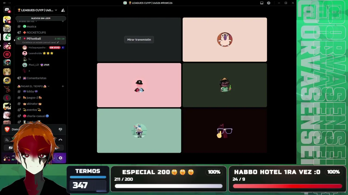Select the pink participant tile
This screenshot has height=195, width=348.
click(x=139, y=85)
